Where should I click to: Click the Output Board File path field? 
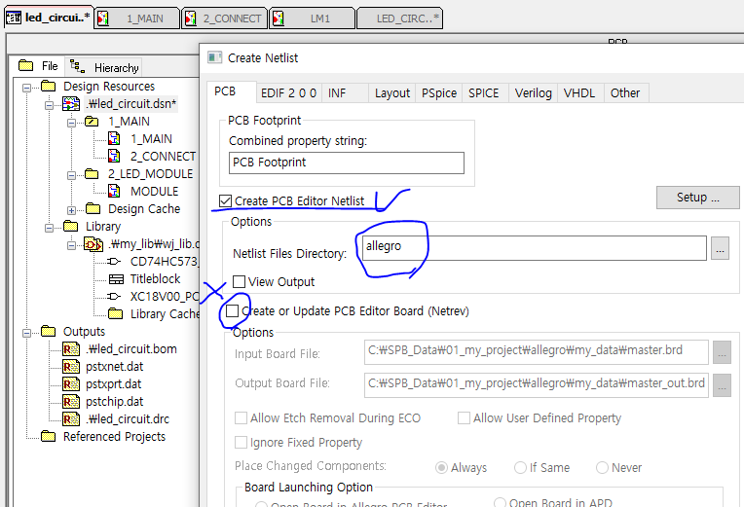tap(537, 385)
